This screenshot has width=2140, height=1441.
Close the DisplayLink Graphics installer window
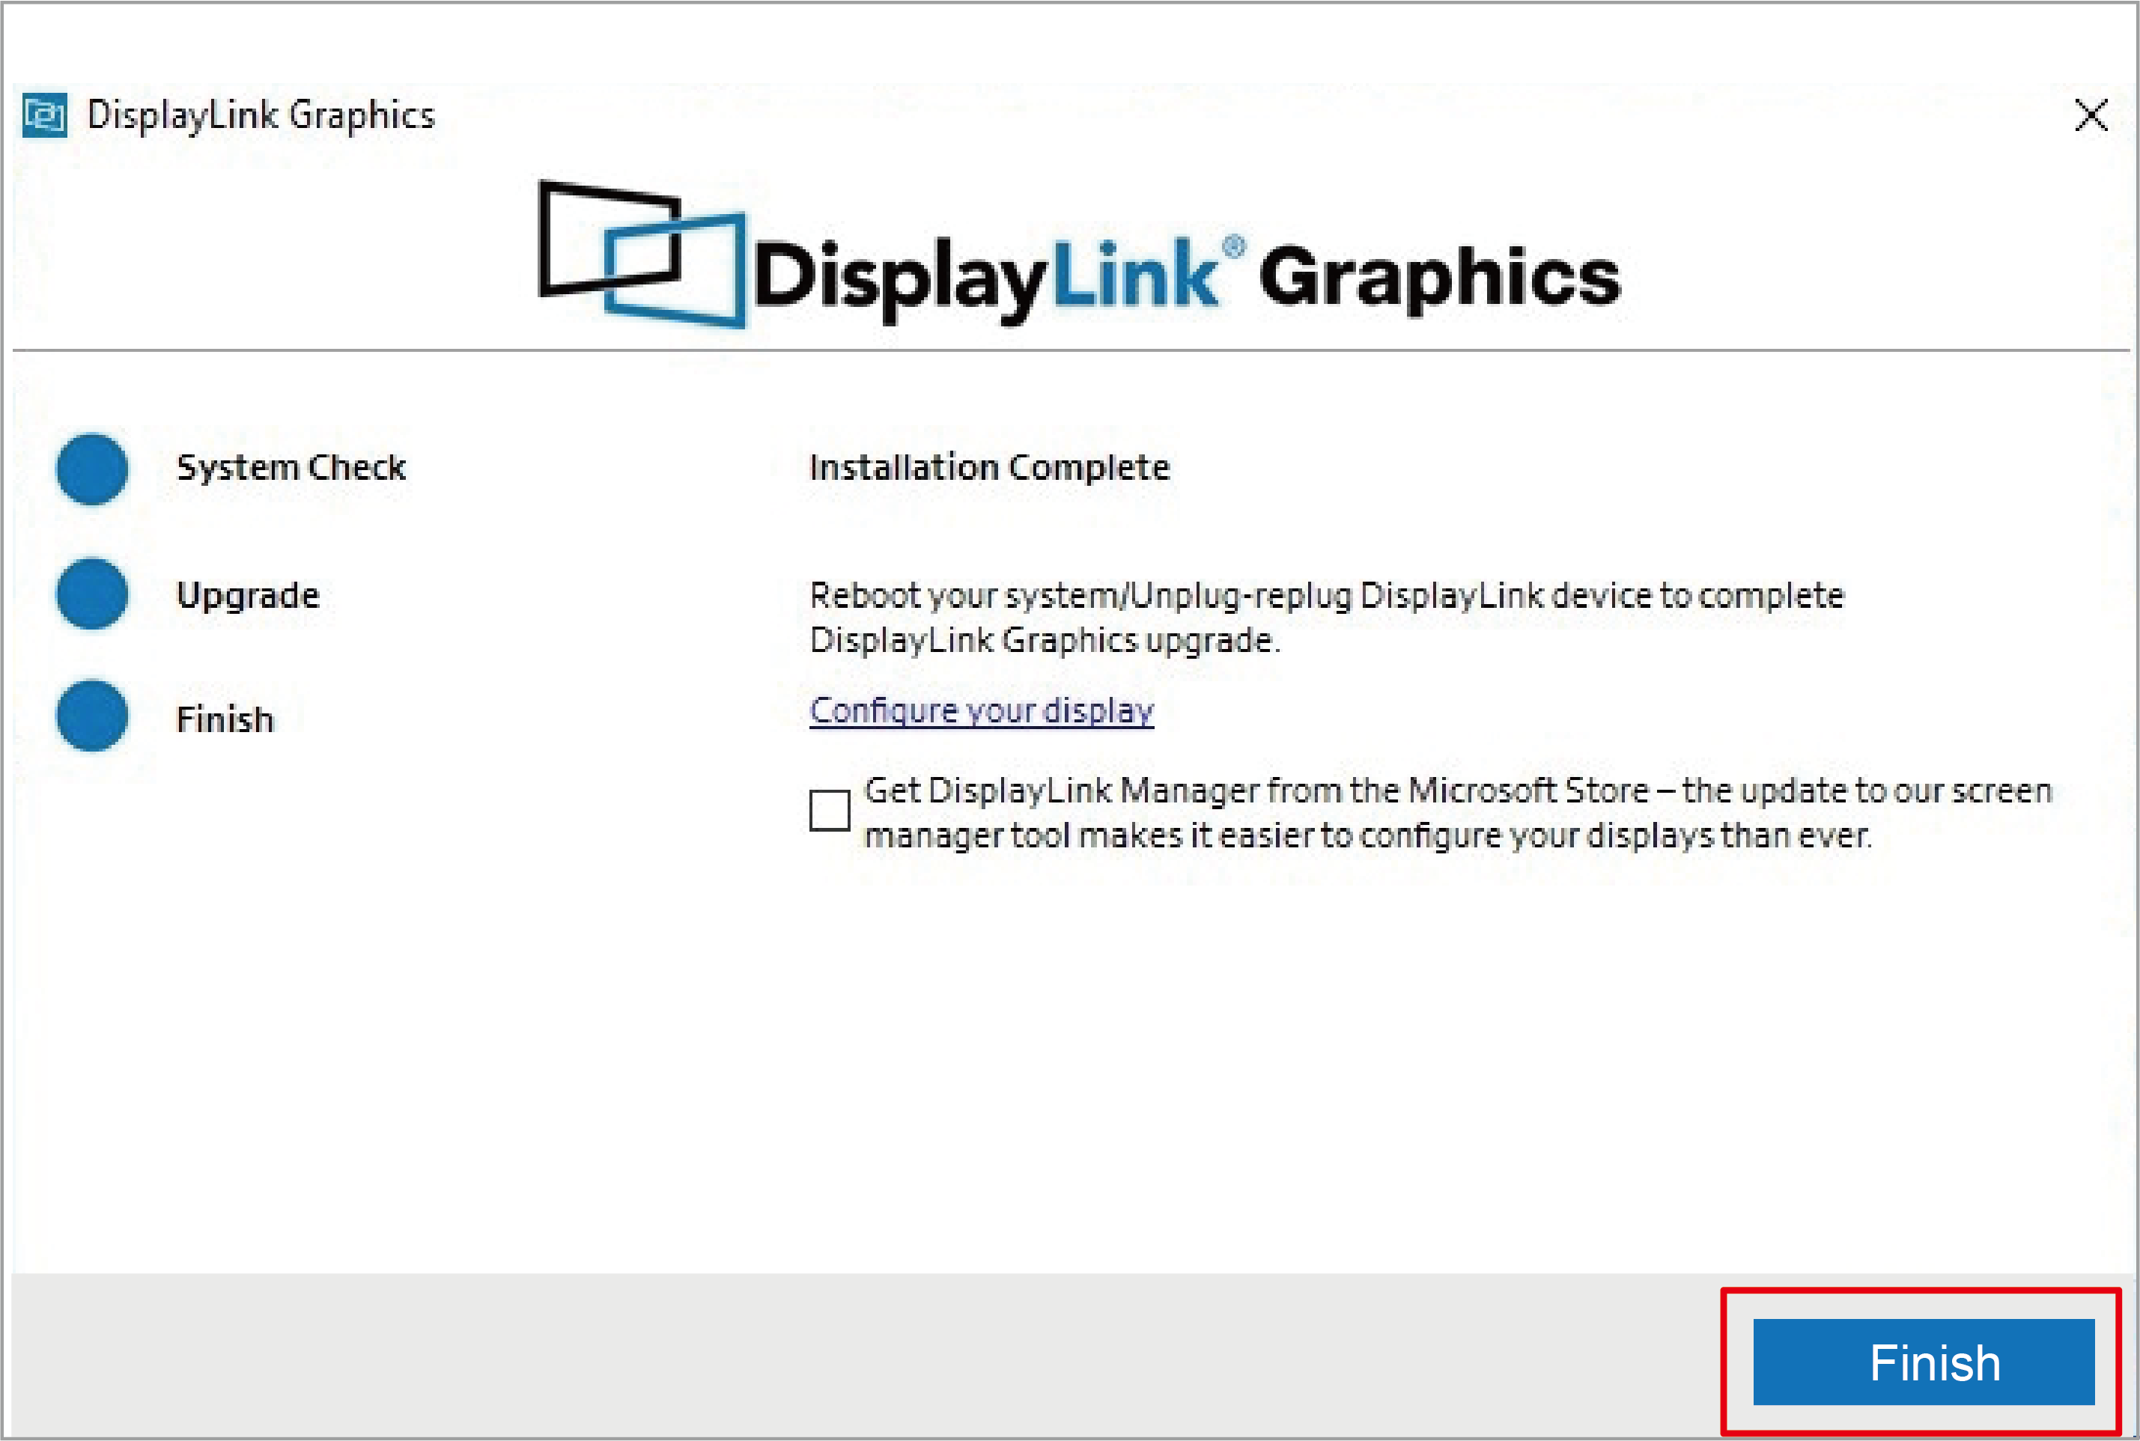point(2091,116)
